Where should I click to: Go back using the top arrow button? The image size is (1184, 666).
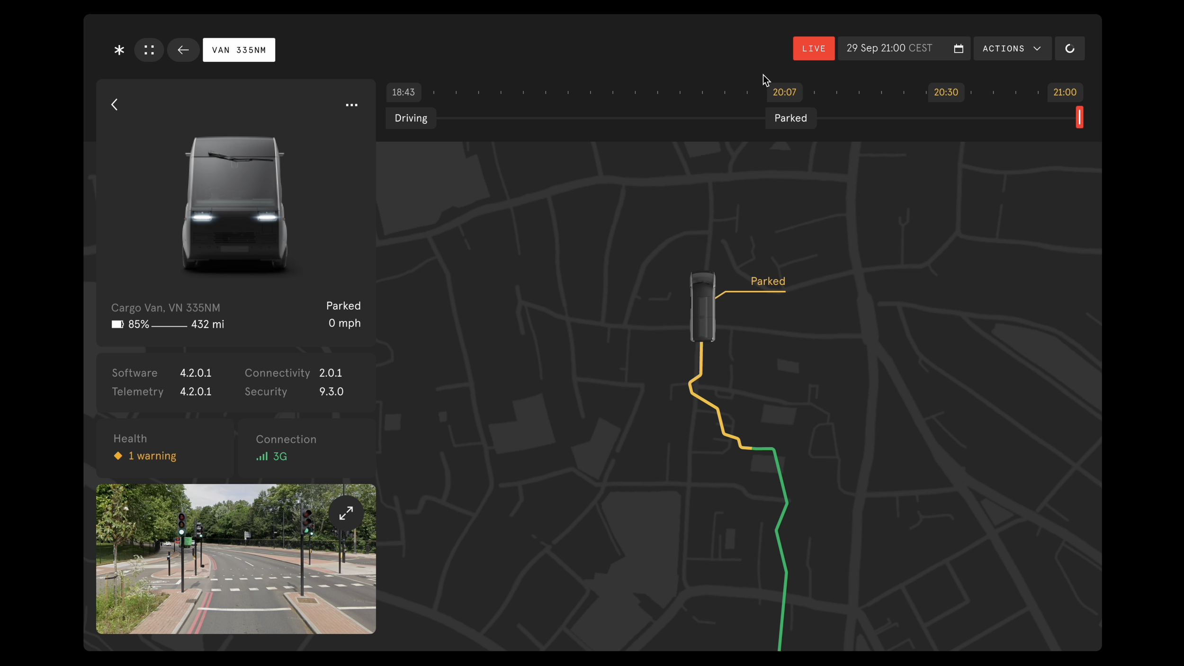tap(183, 50)
